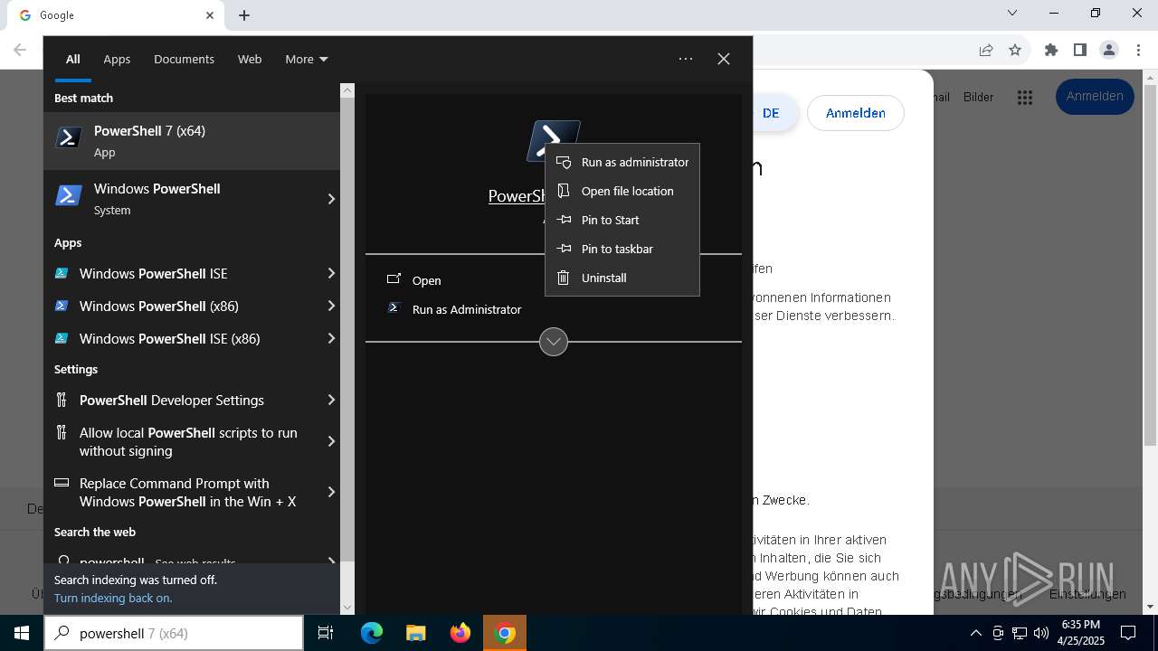Click the Replace Command Prompt setting icon

62,483
